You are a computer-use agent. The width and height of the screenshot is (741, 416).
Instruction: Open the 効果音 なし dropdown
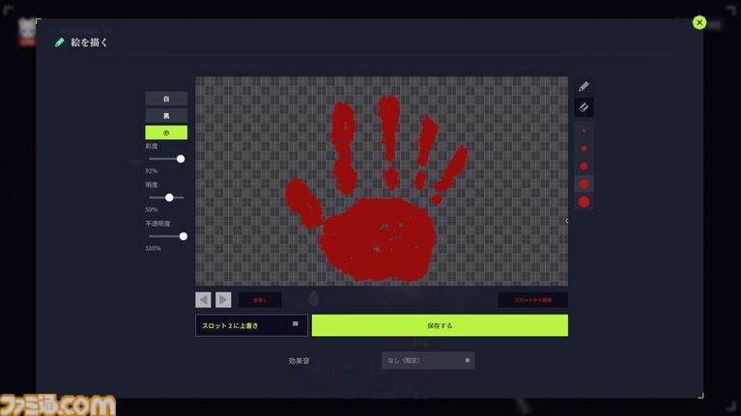pos(428,360)
